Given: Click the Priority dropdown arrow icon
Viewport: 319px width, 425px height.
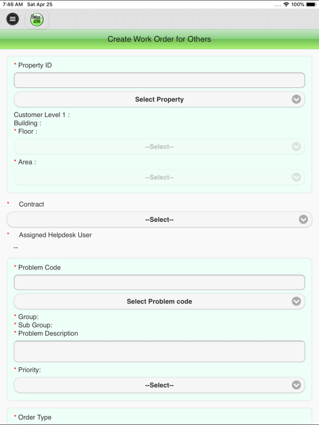Looking at the screenshot, I should 296,385.
